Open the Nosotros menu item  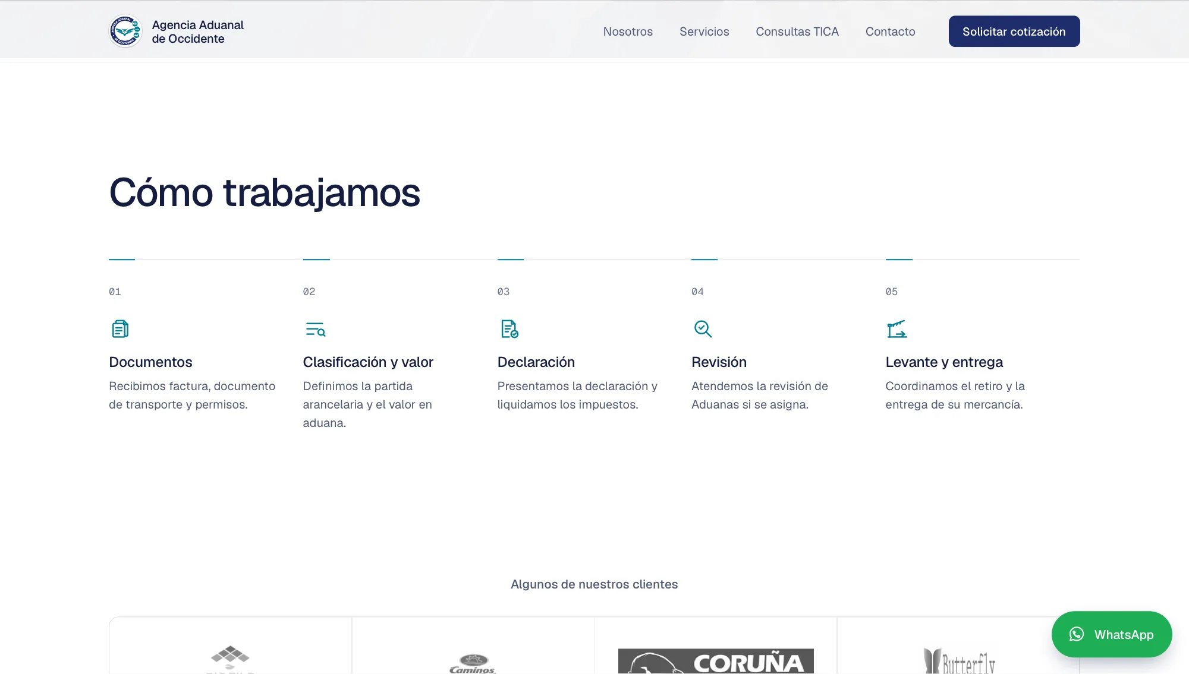pos(628,31)
